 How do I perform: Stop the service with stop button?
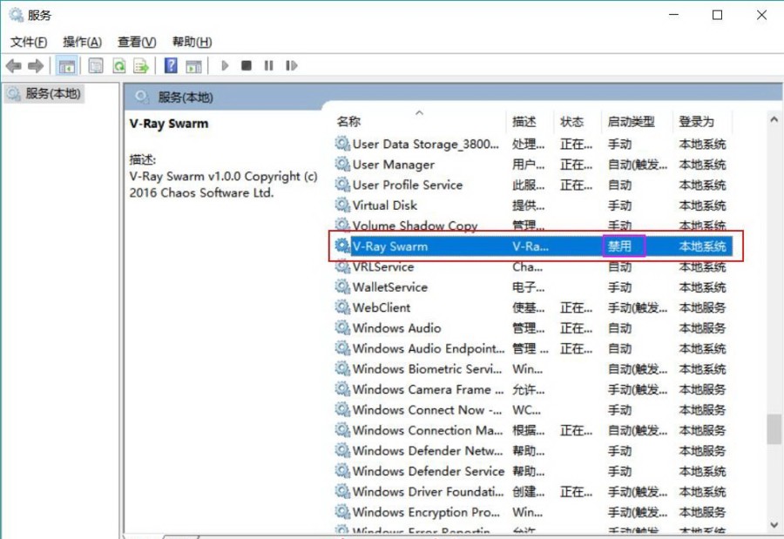(x=246, y=65)
